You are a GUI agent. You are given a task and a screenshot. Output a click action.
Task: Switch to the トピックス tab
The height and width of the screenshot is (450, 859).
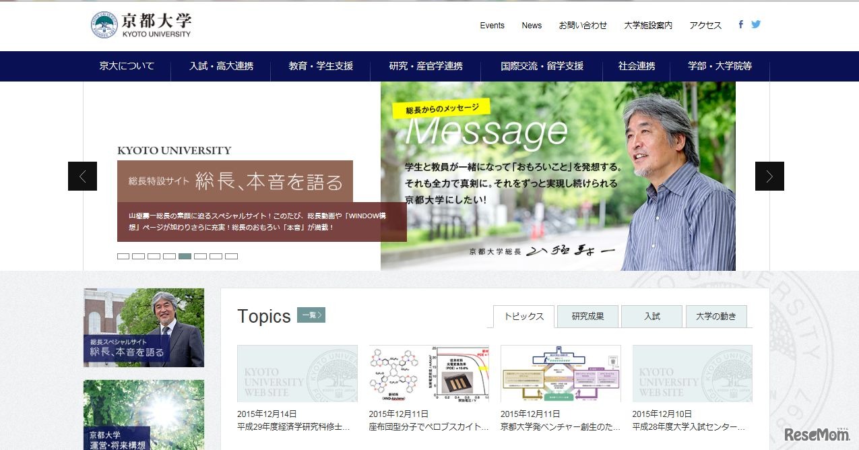pyautogui.click(x=523, y=317)
